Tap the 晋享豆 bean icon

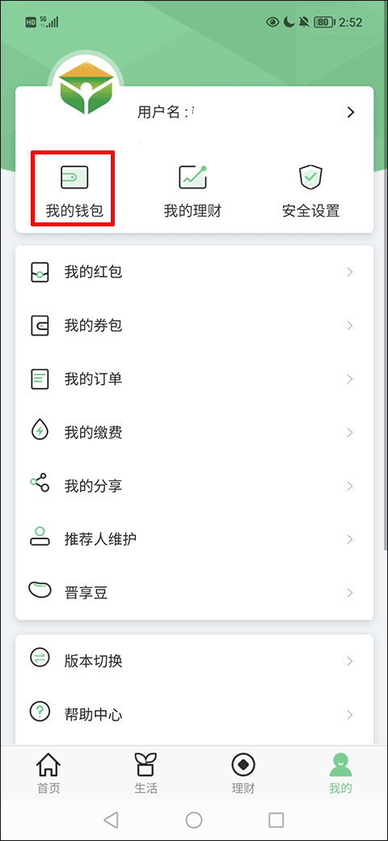click(40, 590)
